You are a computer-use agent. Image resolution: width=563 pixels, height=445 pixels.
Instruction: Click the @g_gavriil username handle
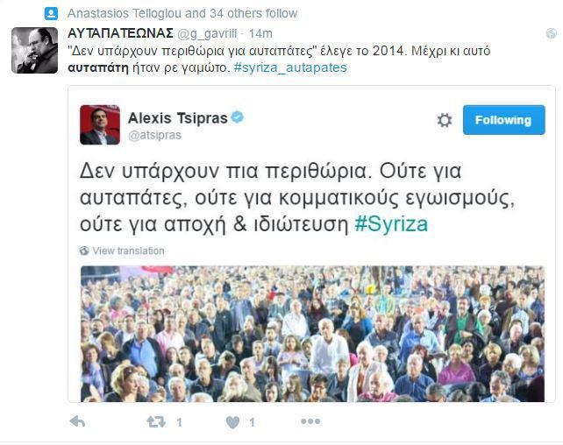207,33
